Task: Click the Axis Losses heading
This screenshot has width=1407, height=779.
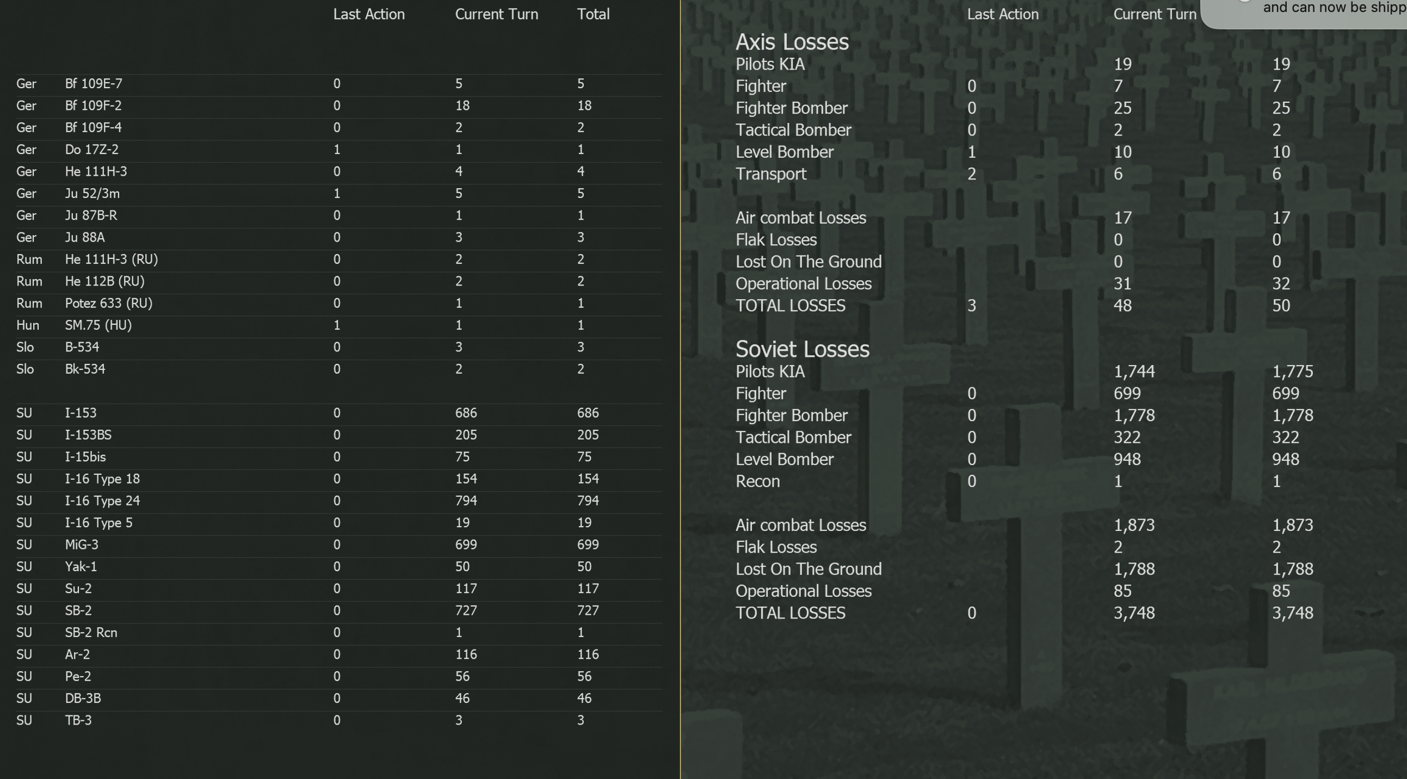Action: coord(792,42)
